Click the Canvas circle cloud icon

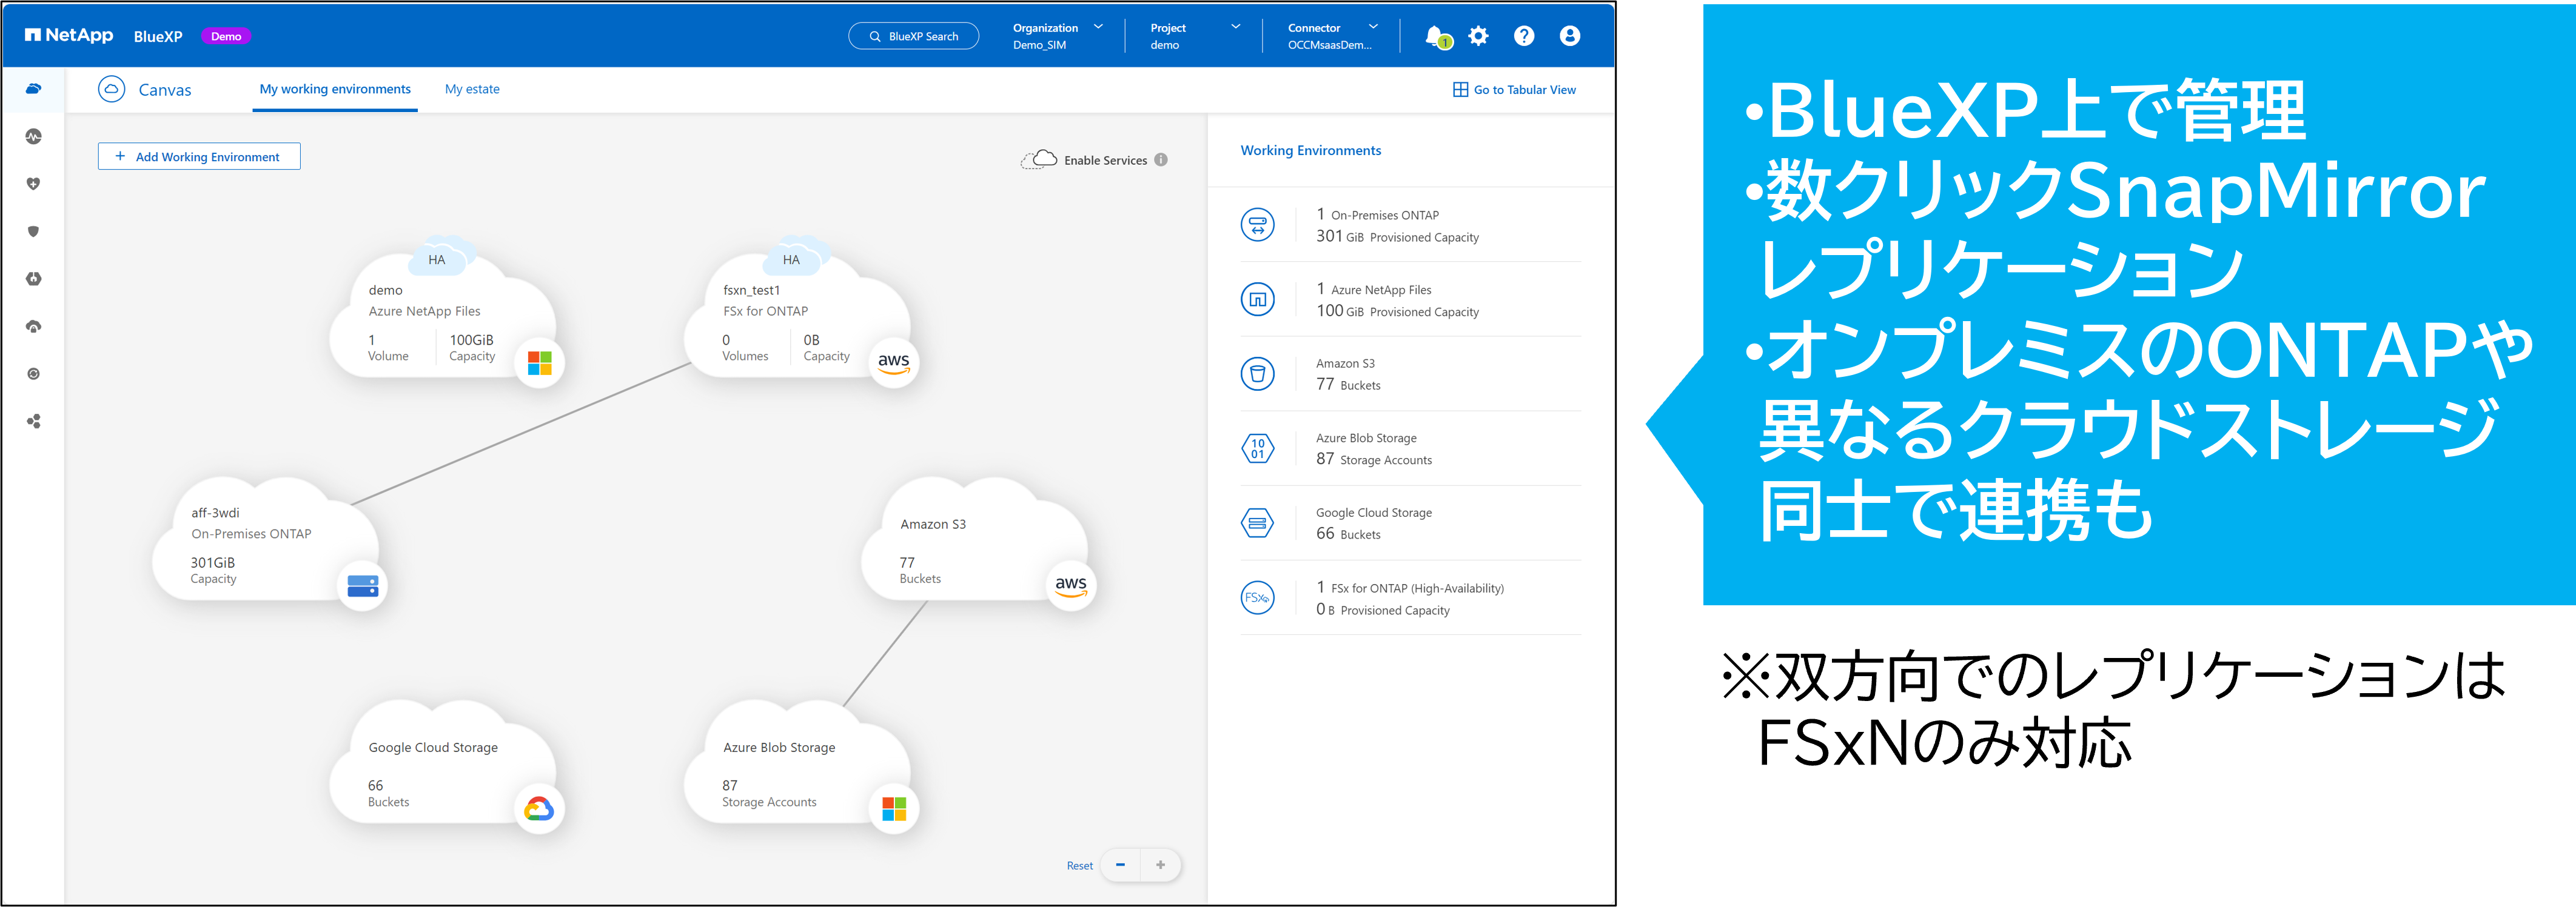click(111, 89)
